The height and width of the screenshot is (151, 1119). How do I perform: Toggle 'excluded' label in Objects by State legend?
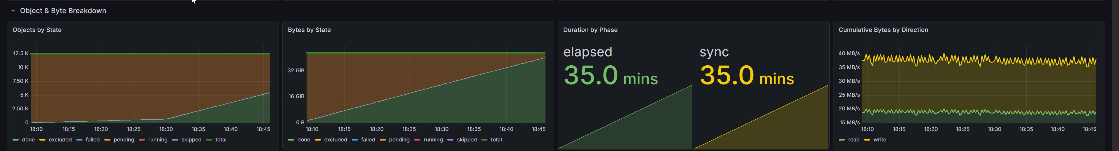pos(60,140)
